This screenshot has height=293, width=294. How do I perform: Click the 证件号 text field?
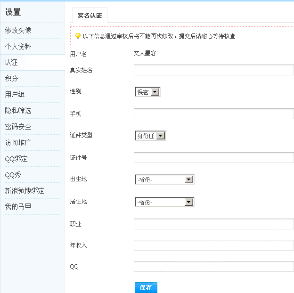tap(213, 158)
